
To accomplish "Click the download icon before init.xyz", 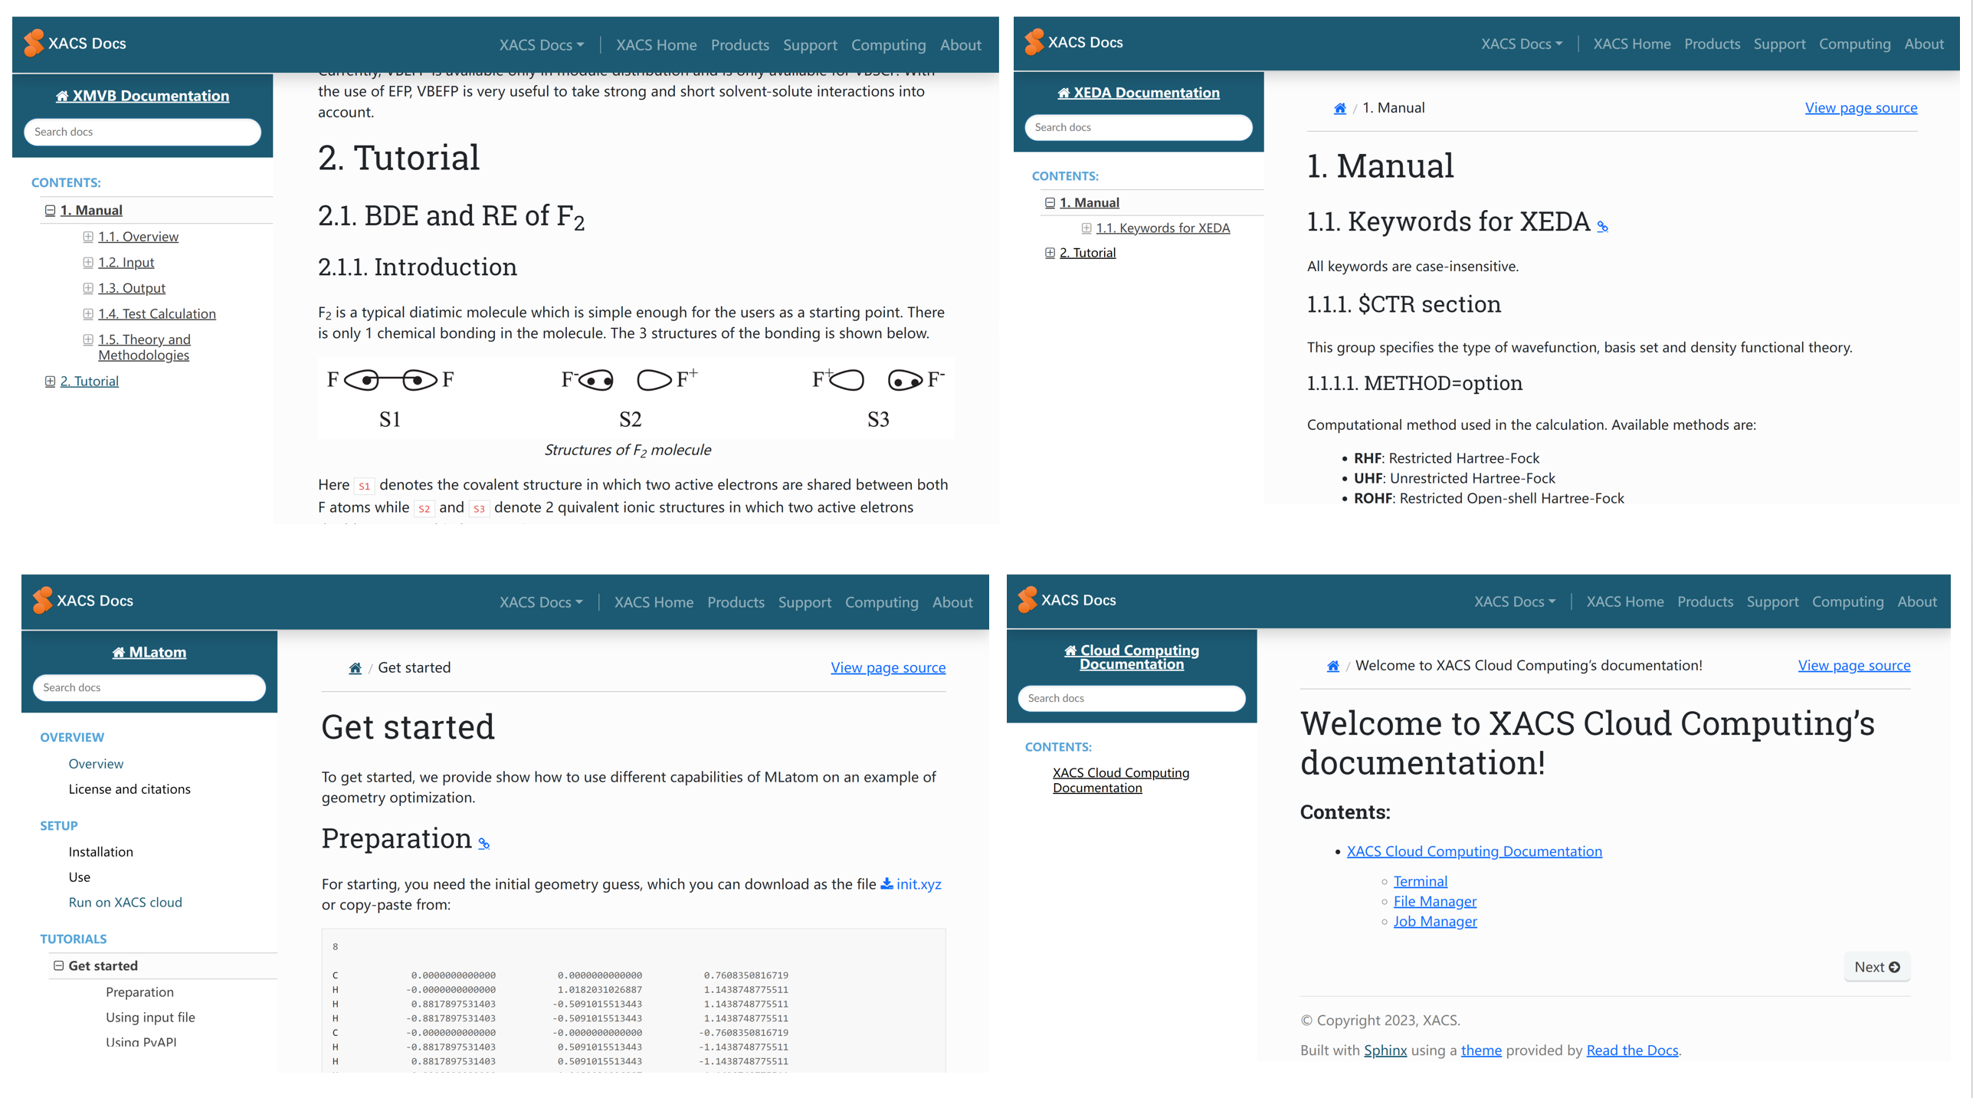I will (x=887, y=883).
